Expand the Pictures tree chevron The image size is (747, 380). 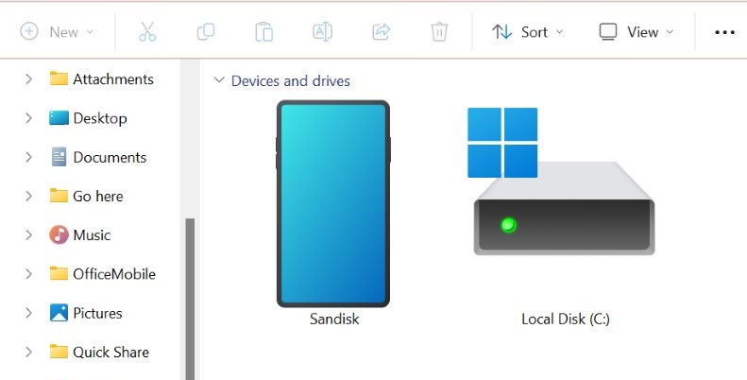point(28,313)
